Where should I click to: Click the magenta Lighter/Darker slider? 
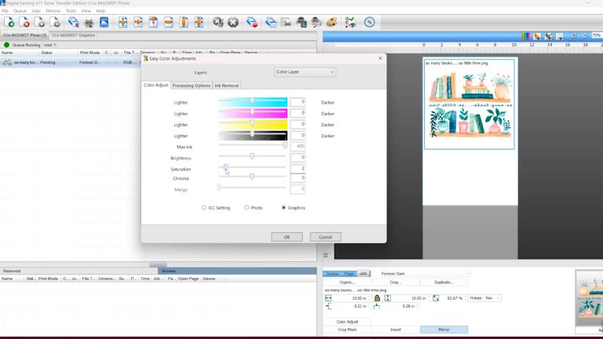(253, 113)
